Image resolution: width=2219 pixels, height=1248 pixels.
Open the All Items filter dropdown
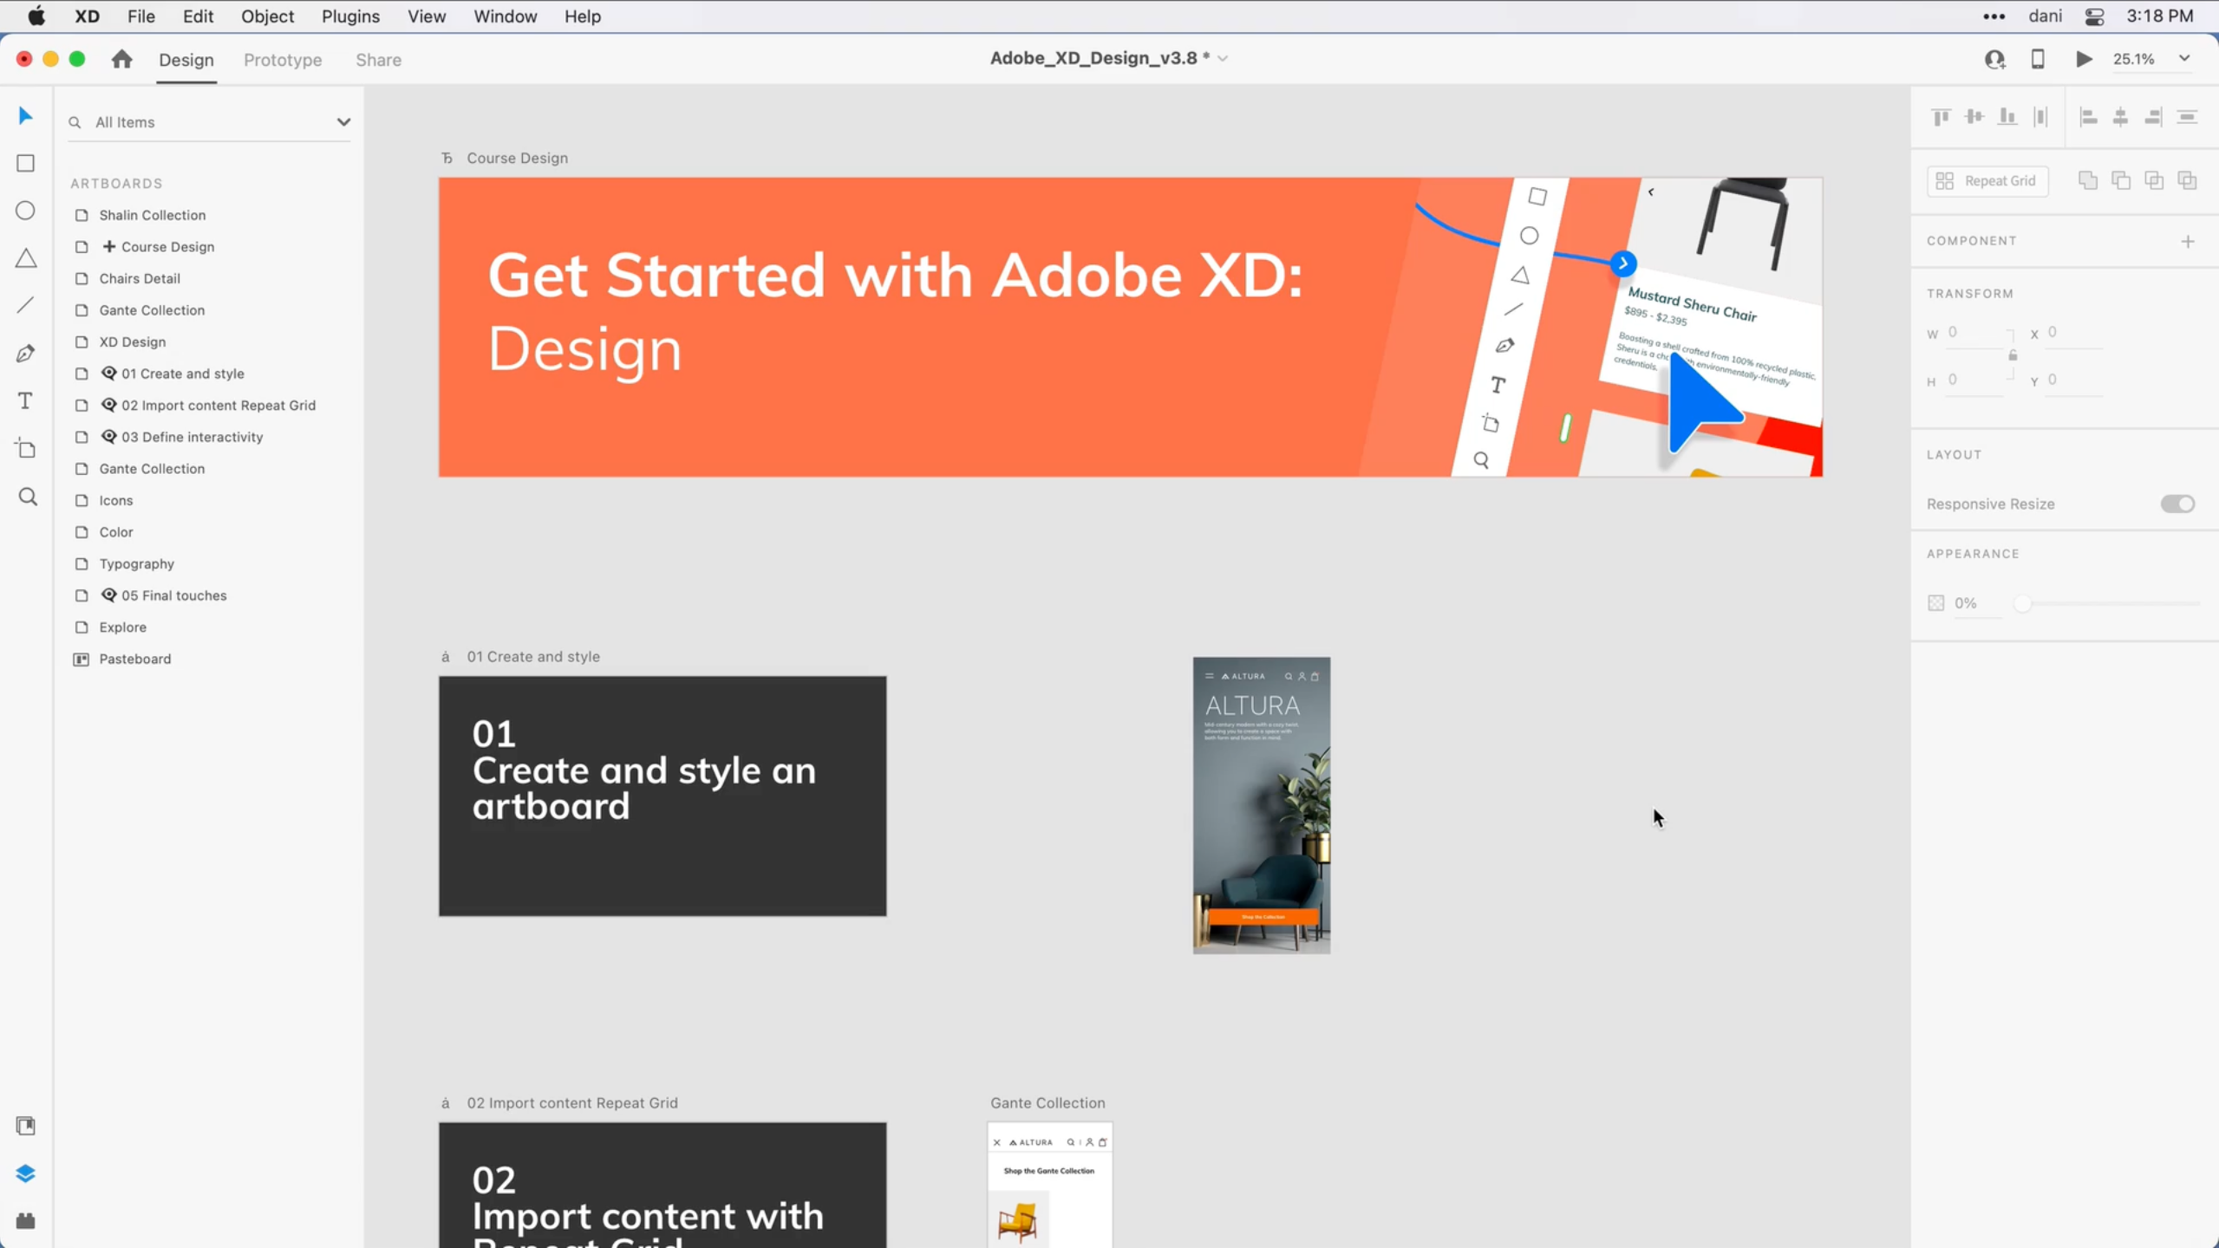[x=343, y=122]
